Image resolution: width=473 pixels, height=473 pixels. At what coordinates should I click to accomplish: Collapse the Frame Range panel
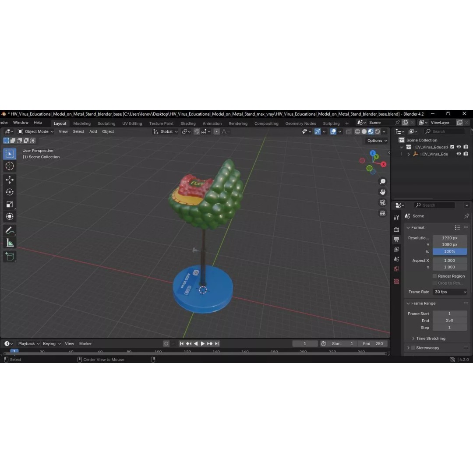pyautogui.click(x=408, y=303)
